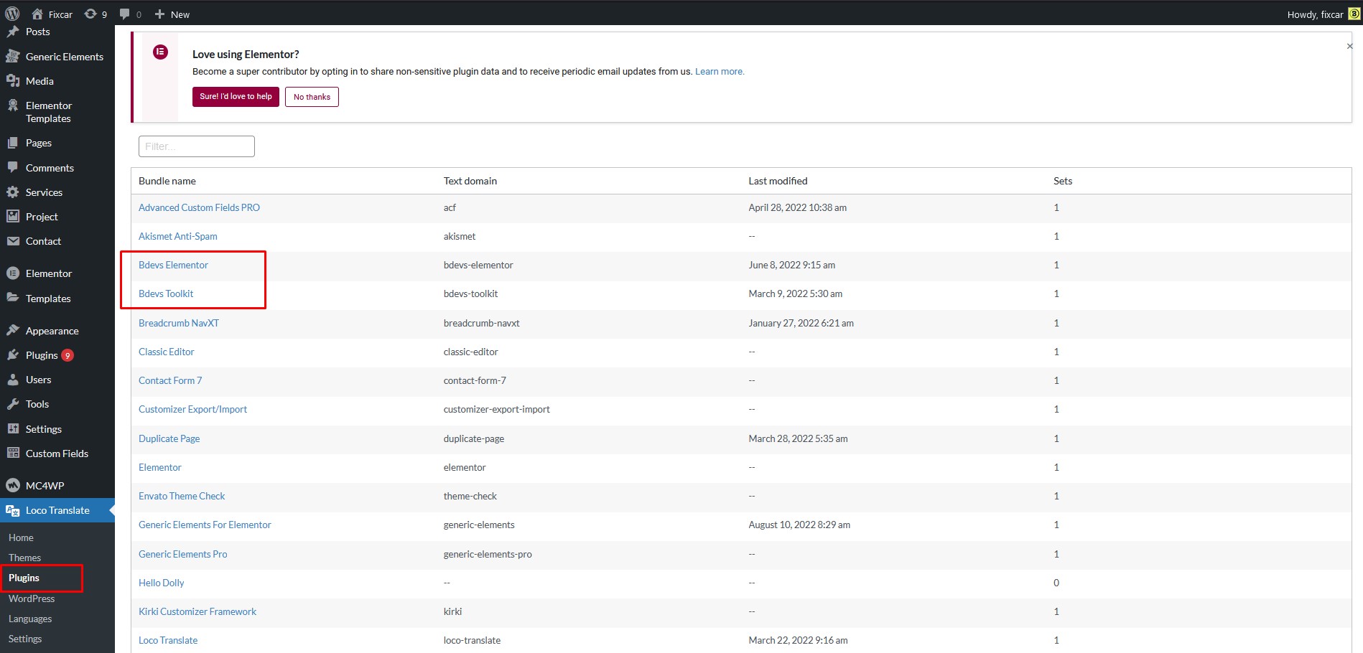
Task: Click the Custom Fields sidebar icon
Action: coord(13,453)
